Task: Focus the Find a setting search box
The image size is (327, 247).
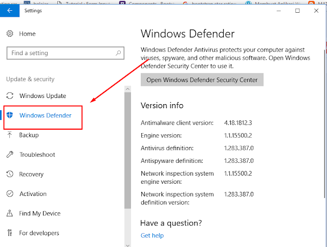Action: [x=66, y=53]
